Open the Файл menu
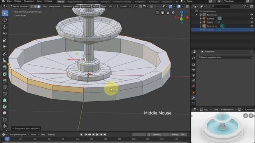Image resolution: width=255 pixels, height=143 pixels. click(x=9, y=1)
